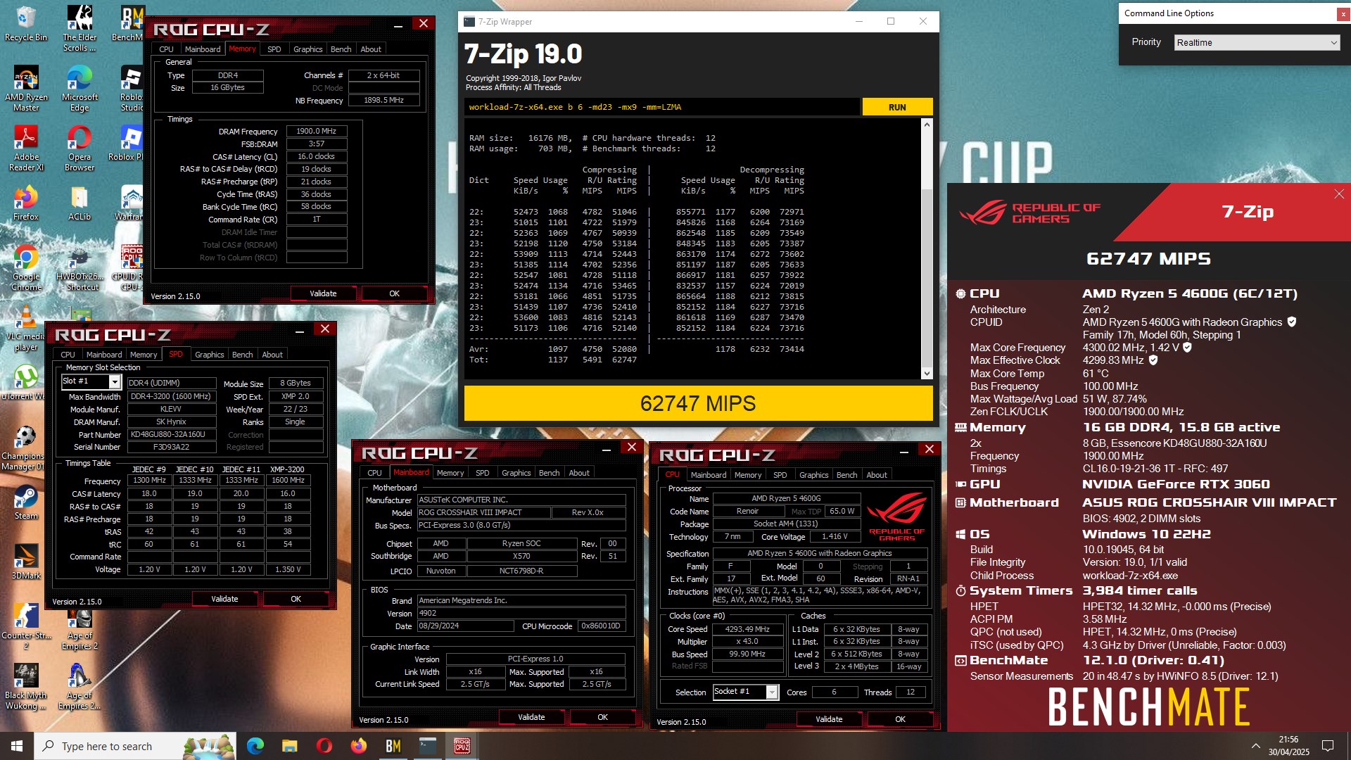Open Firefox desktop shortcut
The image size is (1351, 760).
click(x=26, y=203)
